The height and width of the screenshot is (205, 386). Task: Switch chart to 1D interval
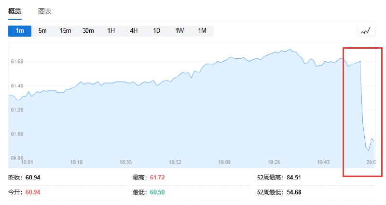pyautogui.click(x=156, y=31)
